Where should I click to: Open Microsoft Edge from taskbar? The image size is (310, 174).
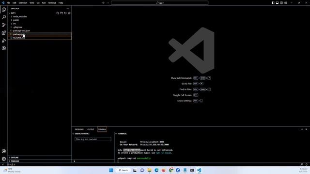pyautogui.click(x=156, y=170)
